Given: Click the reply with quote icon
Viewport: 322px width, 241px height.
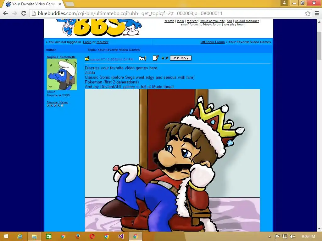Looking at the screenshot, I should tap(165, 58).
